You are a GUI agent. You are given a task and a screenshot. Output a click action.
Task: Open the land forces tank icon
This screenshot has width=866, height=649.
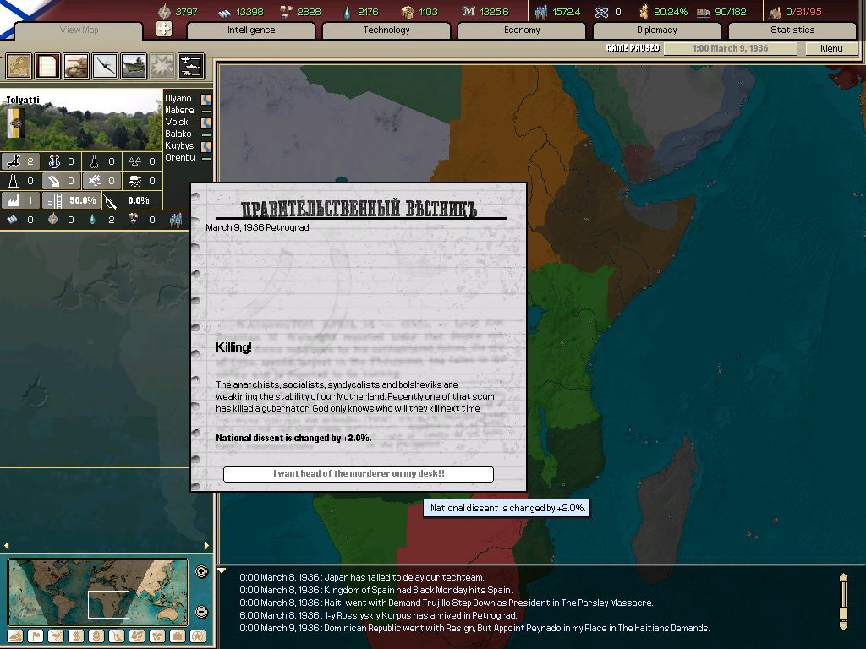click(75, 66)
